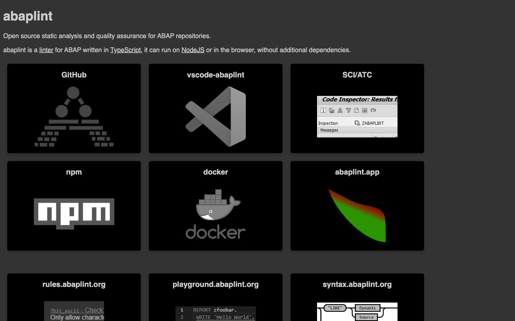Click the Visual Studio Code logo
Viewport: 515px width, 321px height.
pos(216,117)
